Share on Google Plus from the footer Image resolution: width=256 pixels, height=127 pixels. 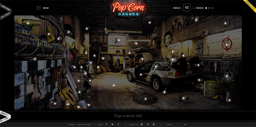coord(118,124)
